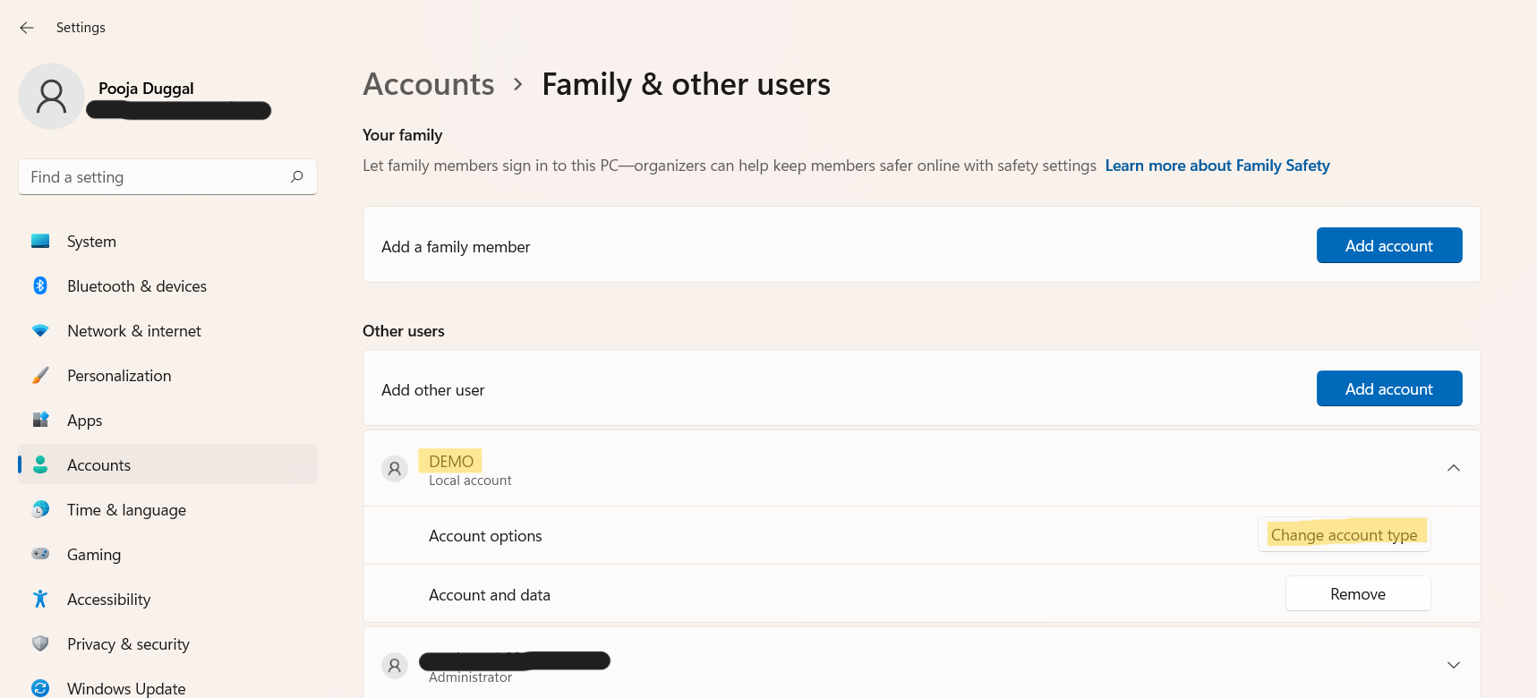Select Apps in the sidebar
The height and width of the screenshot is (698, 1537).
[84, 421]
